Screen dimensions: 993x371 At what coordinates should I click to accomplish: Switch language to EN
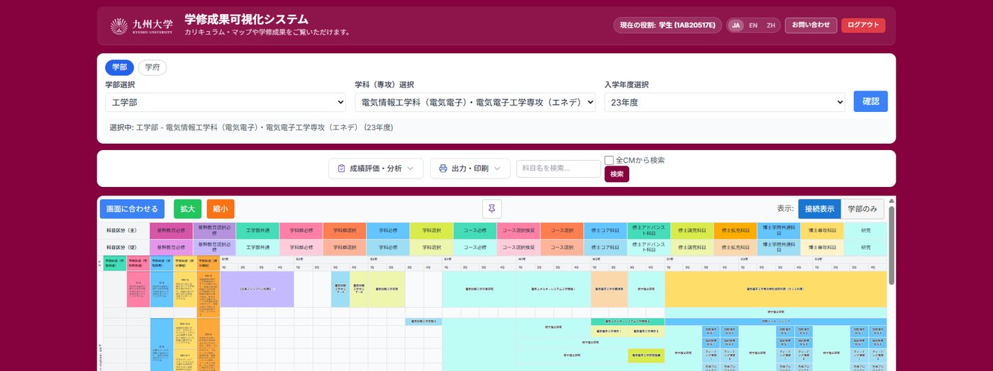(753, 25)
